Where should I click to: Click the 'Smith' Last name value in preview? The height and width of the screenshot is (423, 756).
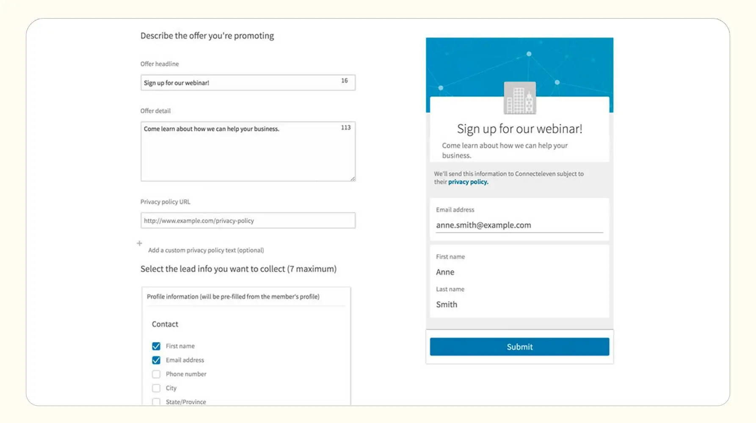[x=447, y=305]
